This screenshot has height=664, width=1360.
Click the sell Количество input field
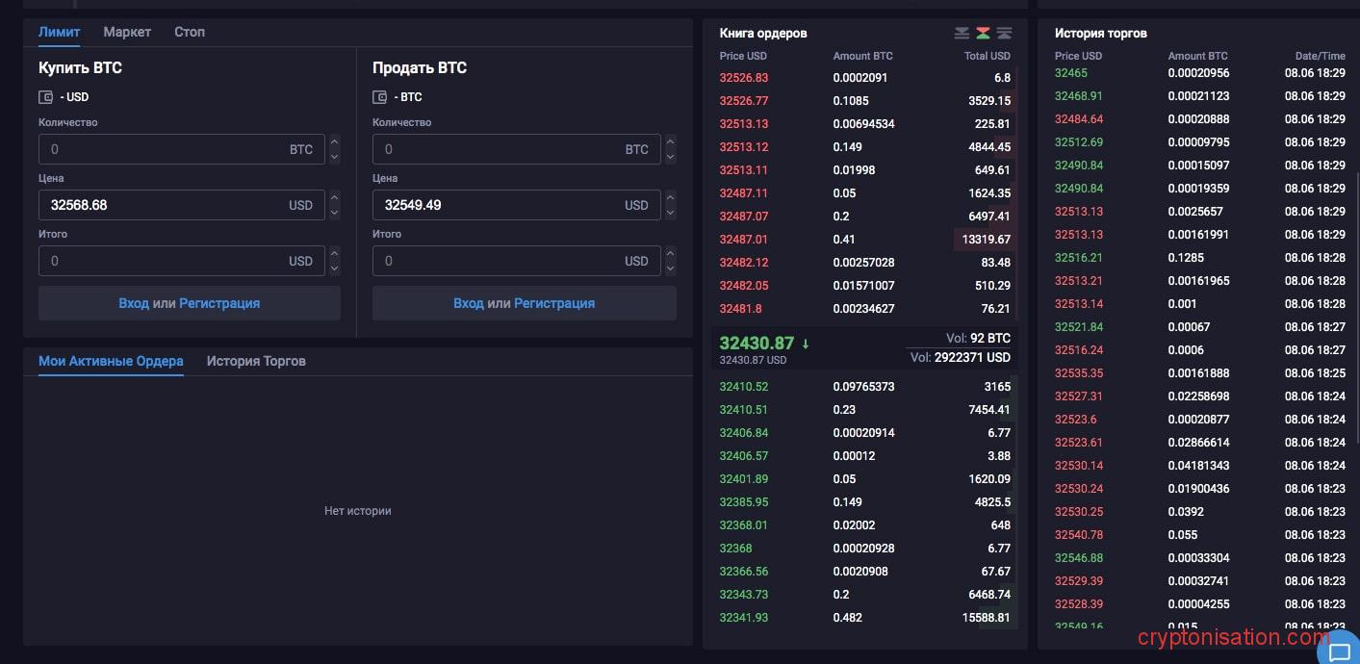pyautogui.click(x=499, y=149)
